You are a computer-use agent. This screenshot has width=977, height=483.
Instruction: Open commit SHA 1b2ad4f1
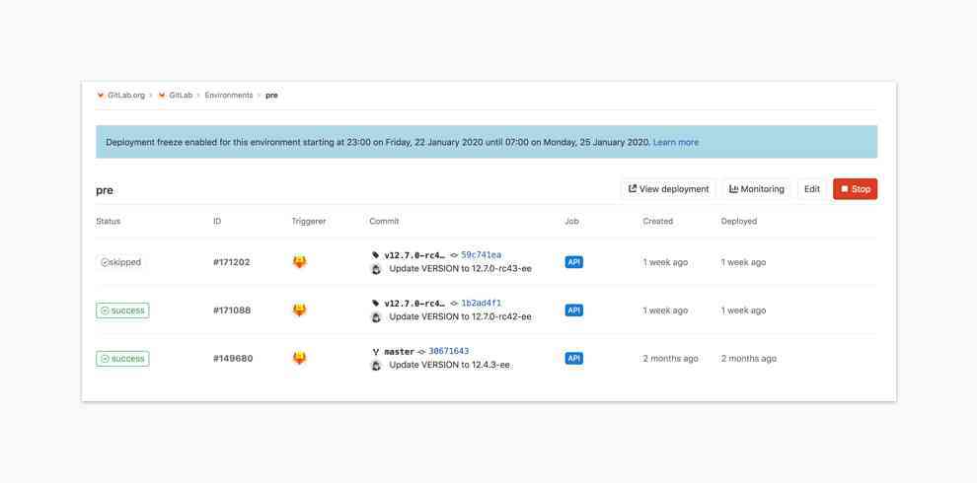(x=481, y=304)
